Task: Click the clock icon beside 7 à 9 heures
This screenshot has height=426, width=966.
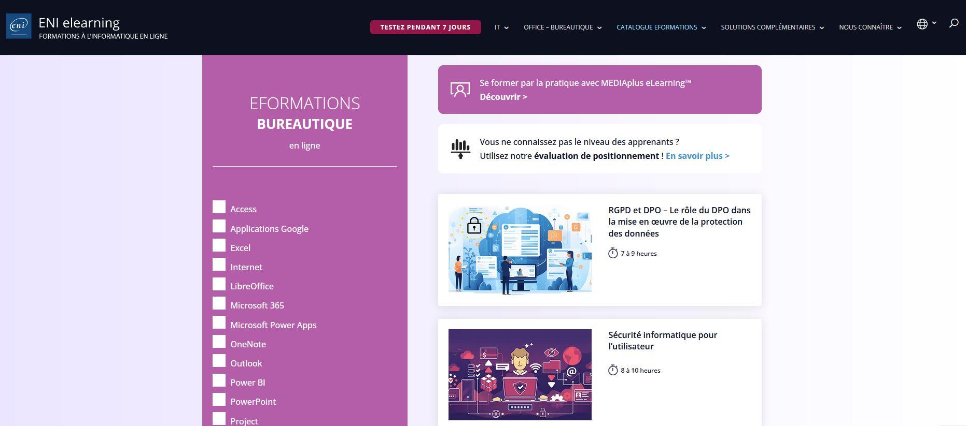Action: [x=613, y=253]
